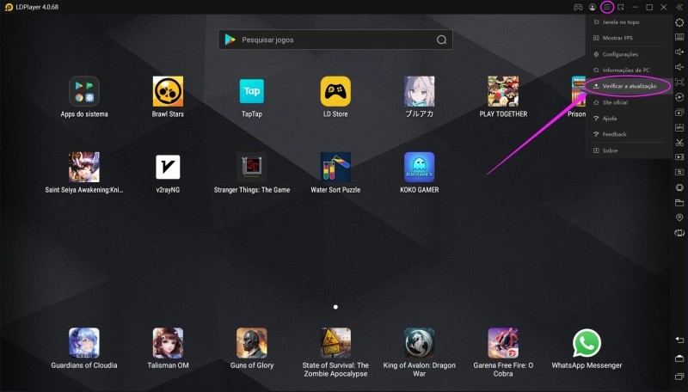Launch Water Sort Puzzle game
This screenshot has width=688, height=392.
coord(335,167)
